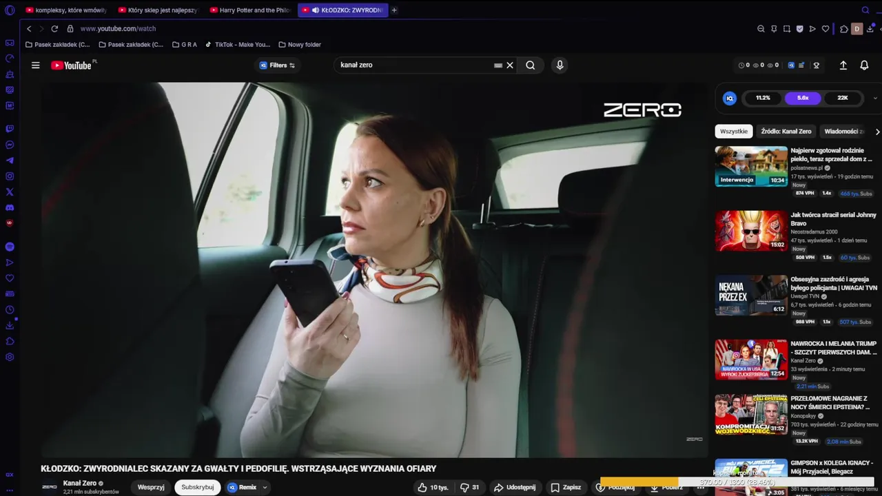Open YouTube notifications bell
882x496 pixels.
(x=864, y=65)
